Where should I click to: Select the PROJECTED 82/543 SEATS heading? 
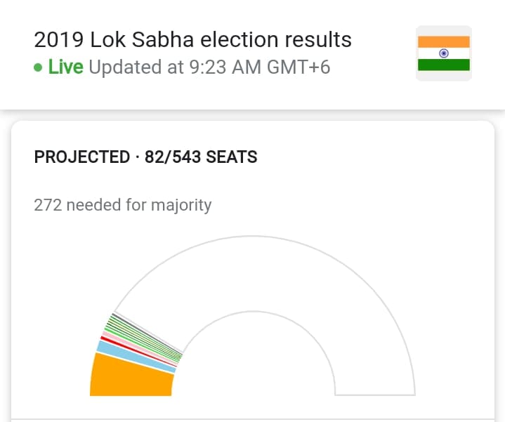pyautogui.click(x=145, y=157)
